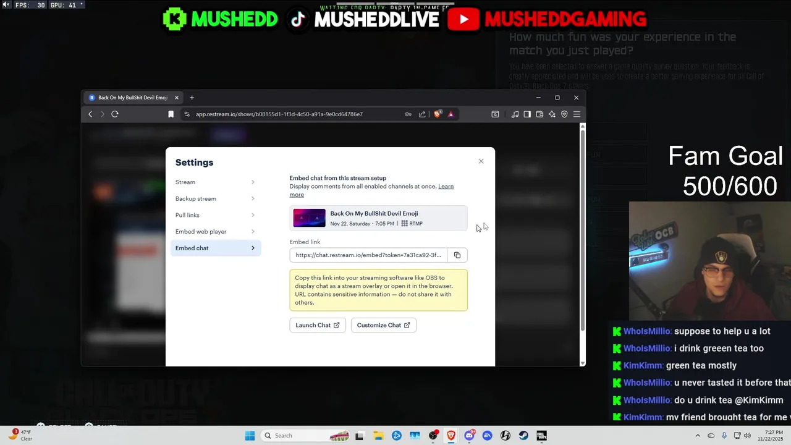
Task: Click the Customize Chat button
Action: pos(384,325)
